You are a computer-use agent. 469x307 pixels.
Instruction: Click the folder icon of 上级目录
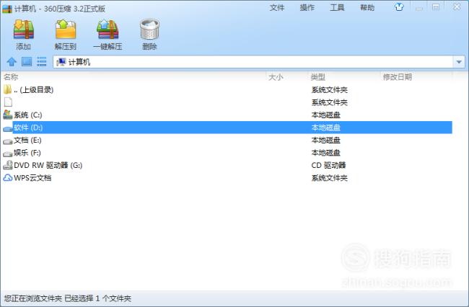point(7,89)
